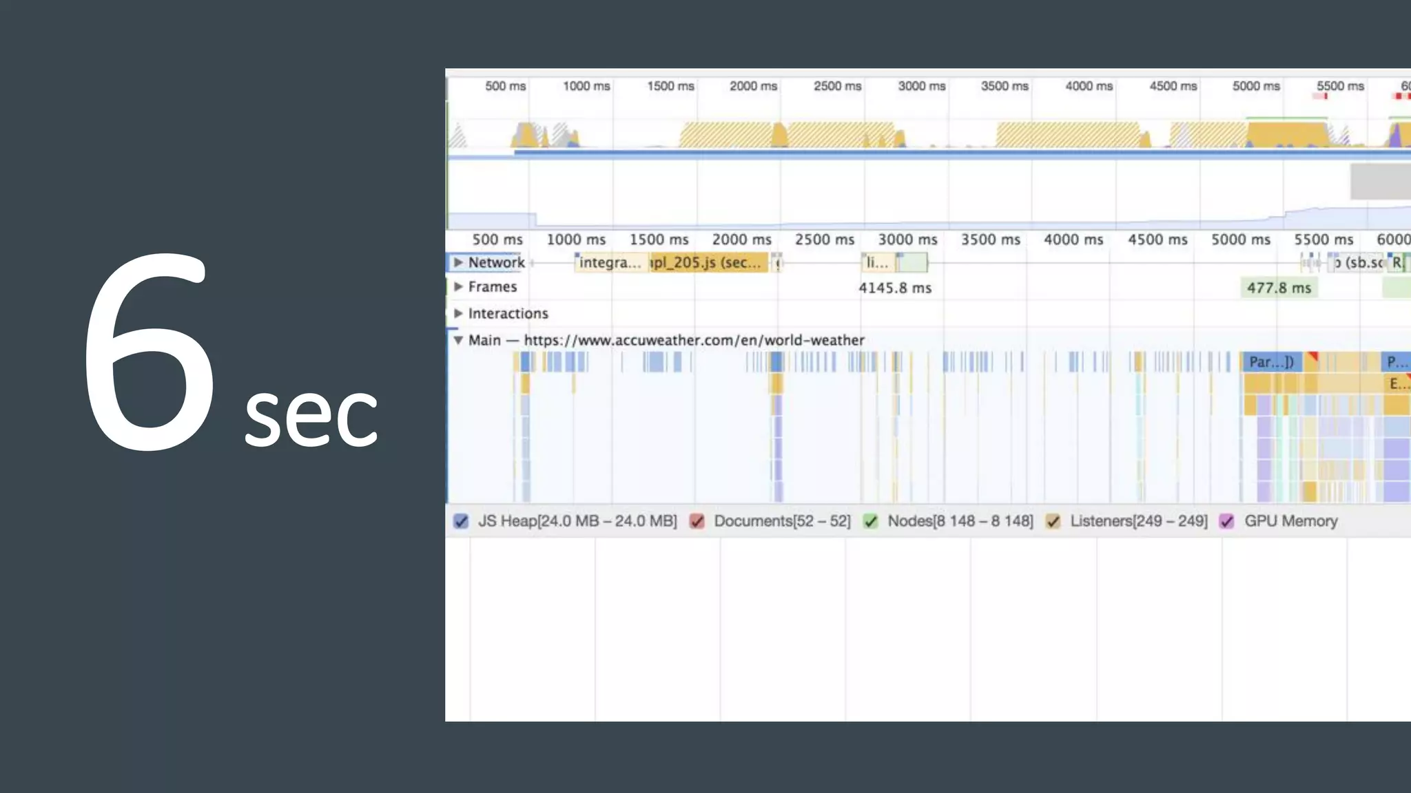Click the gray screenshot thumbnail in overview
Image resolution: width=1411 pixels, height=793 pixels.
(1379, 181)
